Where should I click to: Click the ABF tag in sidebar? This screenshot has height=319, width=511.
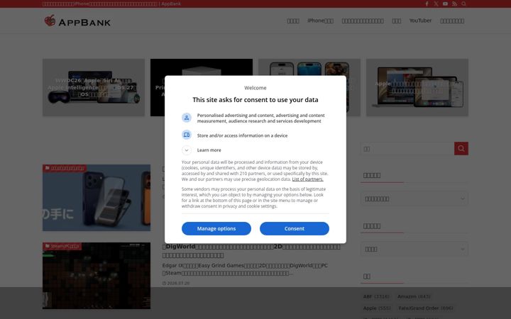pyautogui.click(x=376, y=296)
